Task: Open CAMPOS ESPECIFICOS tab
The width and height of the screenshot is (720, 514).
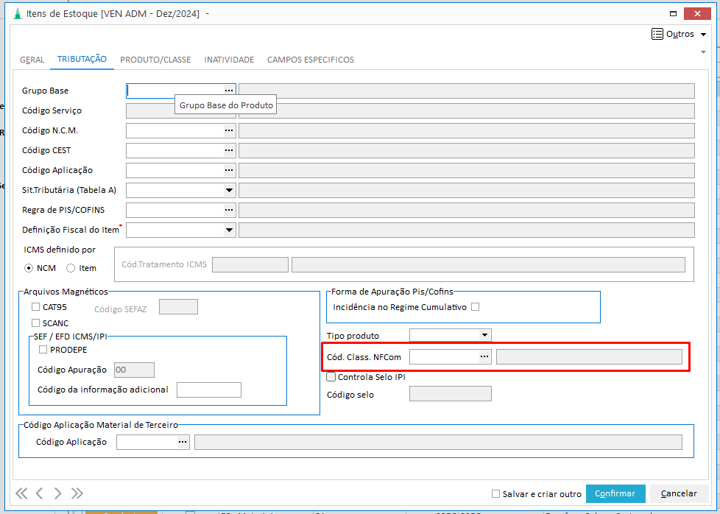Action: point(311,60)
